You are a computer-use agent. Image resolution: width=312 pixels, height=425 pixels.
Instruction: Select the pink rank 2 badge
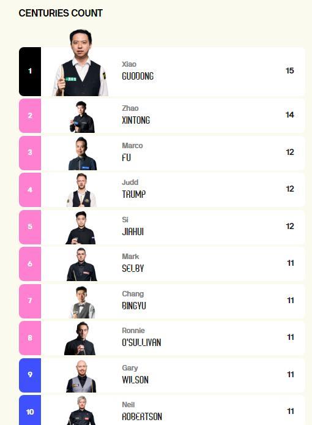coord(30,116)
